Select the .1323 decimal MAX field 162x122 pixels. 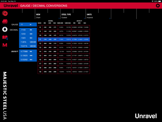pos(28,38)
